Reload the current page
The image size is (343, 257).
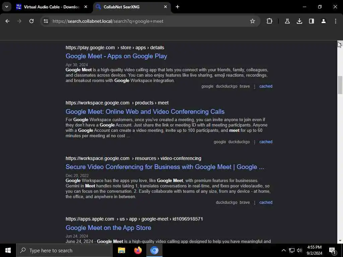(x=31, y=21)
